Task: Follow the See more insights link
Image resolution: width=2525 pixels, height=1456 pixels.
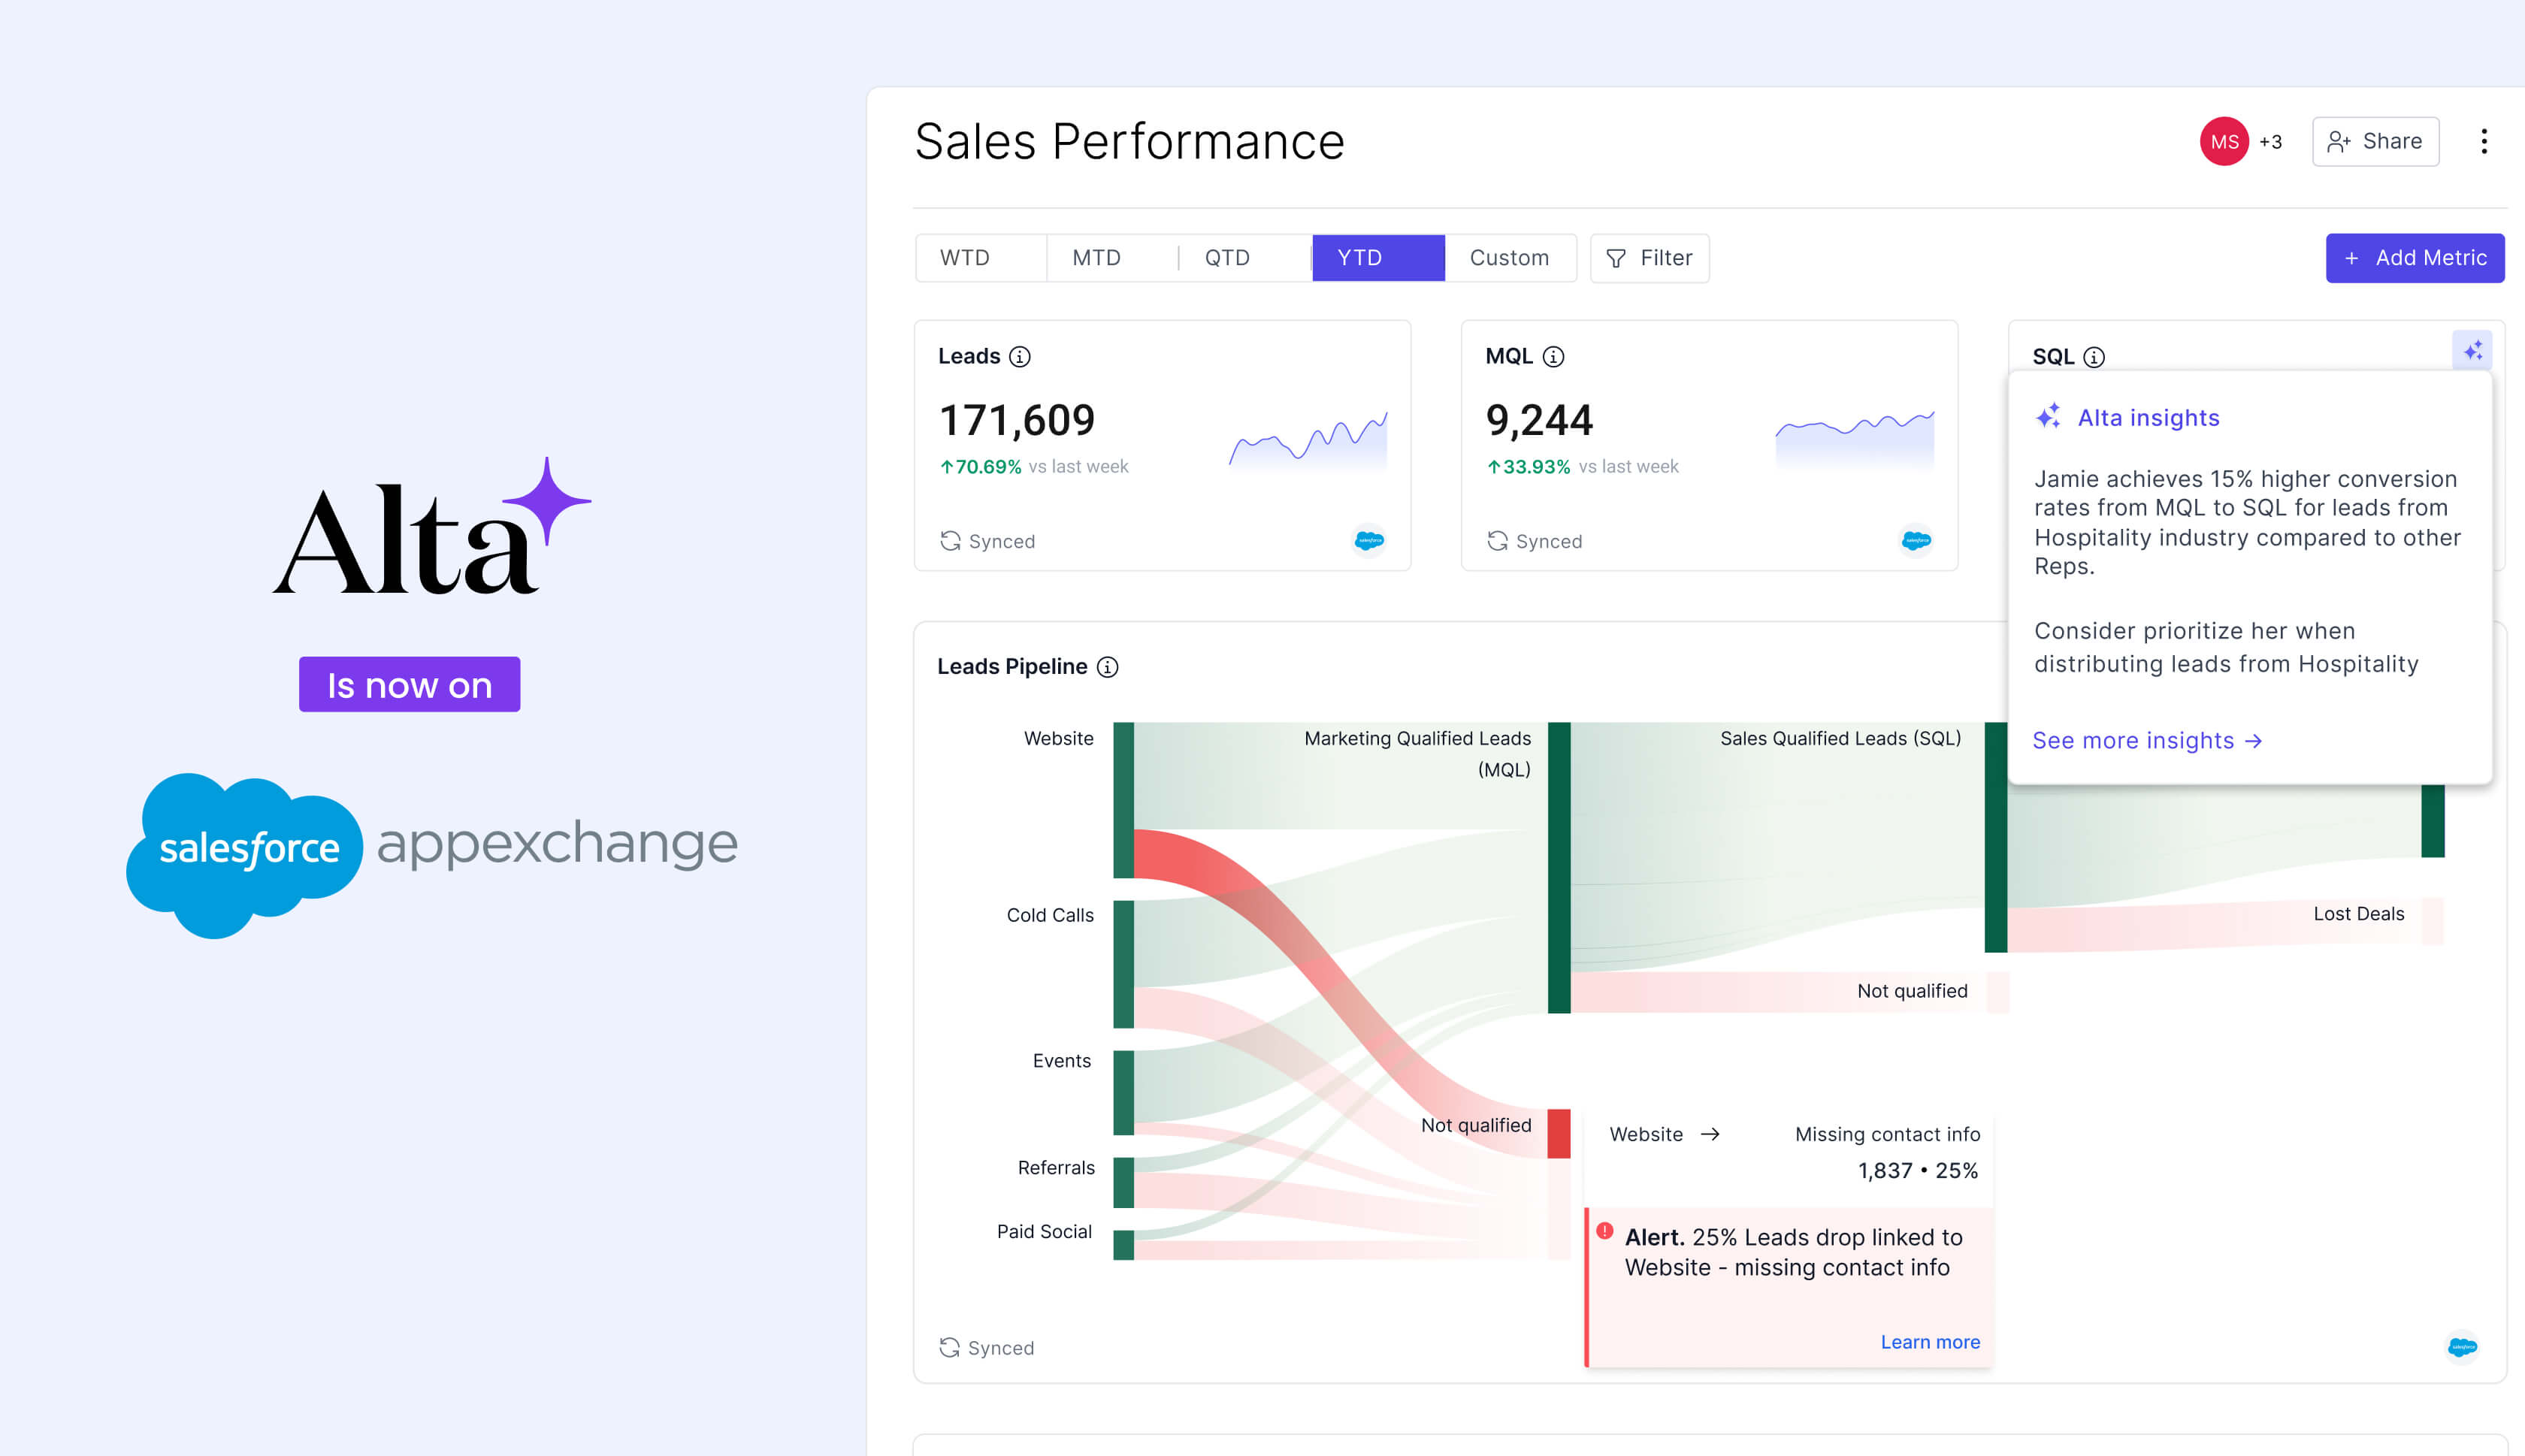Action: pos(2147,741)
